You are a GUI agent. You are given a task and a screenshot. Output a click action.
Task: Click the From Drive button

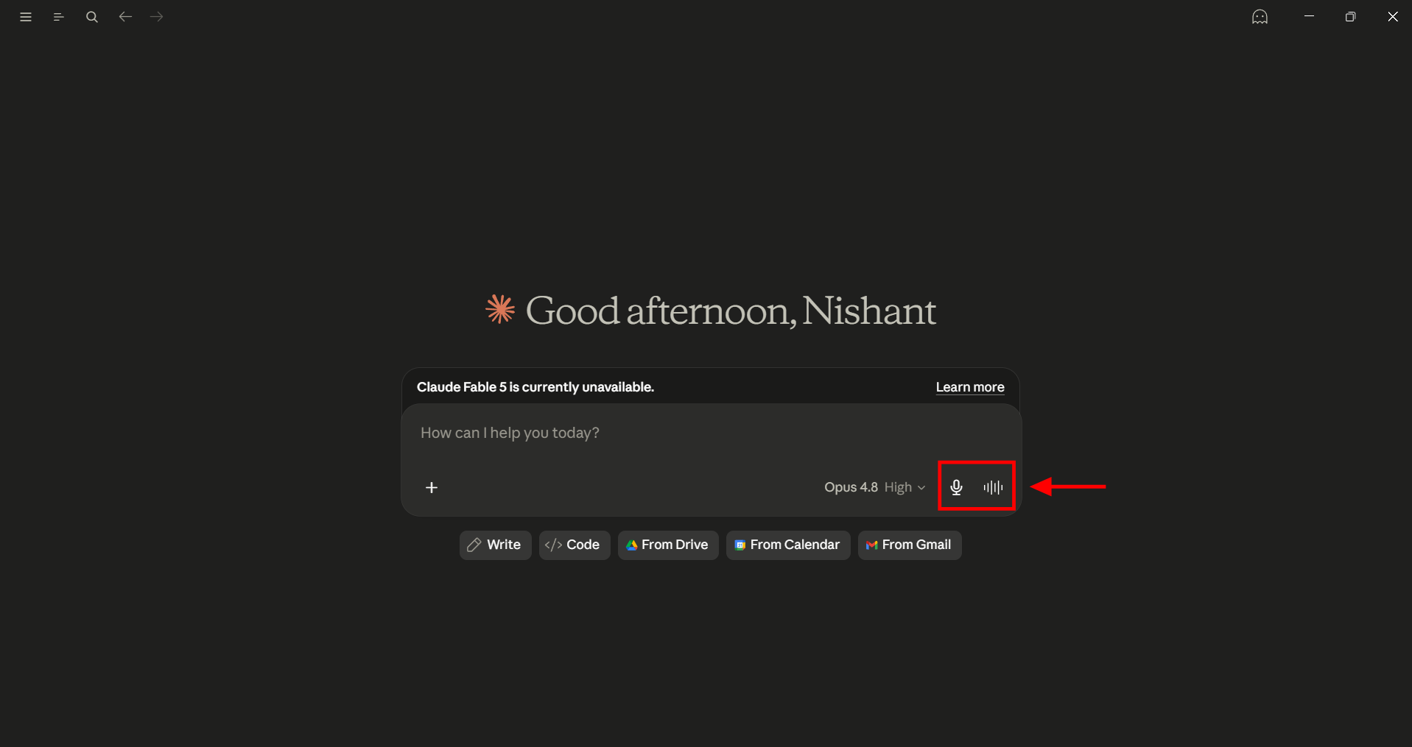click(668, 545)
